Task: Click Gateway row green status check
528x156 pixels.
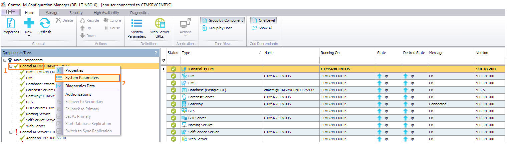Action: coord(174,104)
